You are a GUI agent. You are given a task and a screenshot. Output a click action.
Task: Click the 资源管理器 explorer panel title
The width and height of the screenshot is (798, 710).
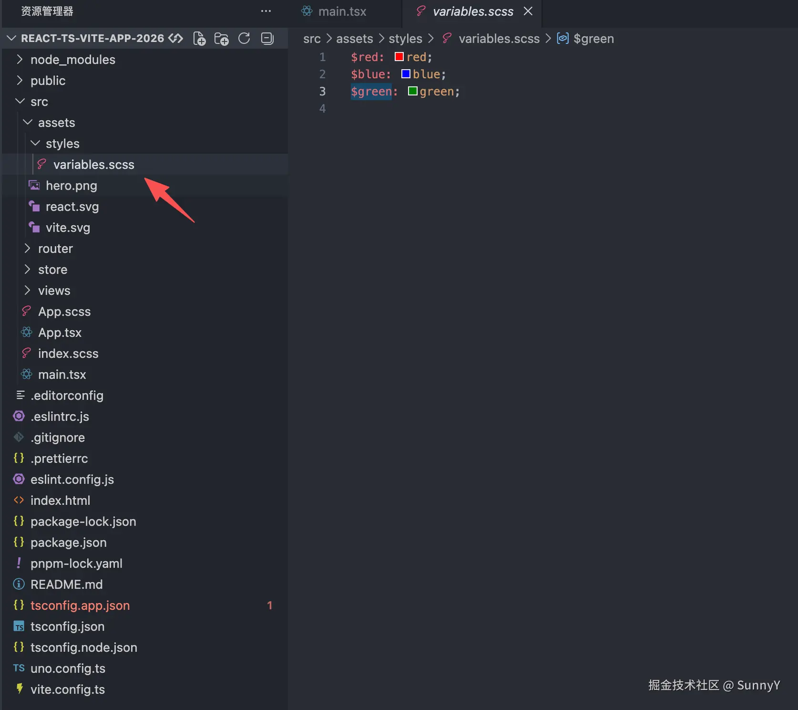(47, 11)
